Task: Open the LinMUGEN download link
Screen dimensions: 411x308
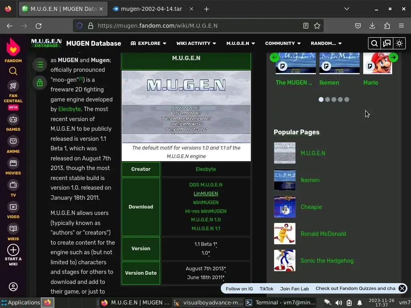Action: click(x=206, y=194)
